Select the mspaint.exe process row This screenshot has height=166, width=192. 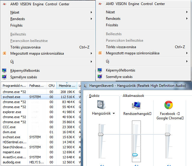[41, 152]
